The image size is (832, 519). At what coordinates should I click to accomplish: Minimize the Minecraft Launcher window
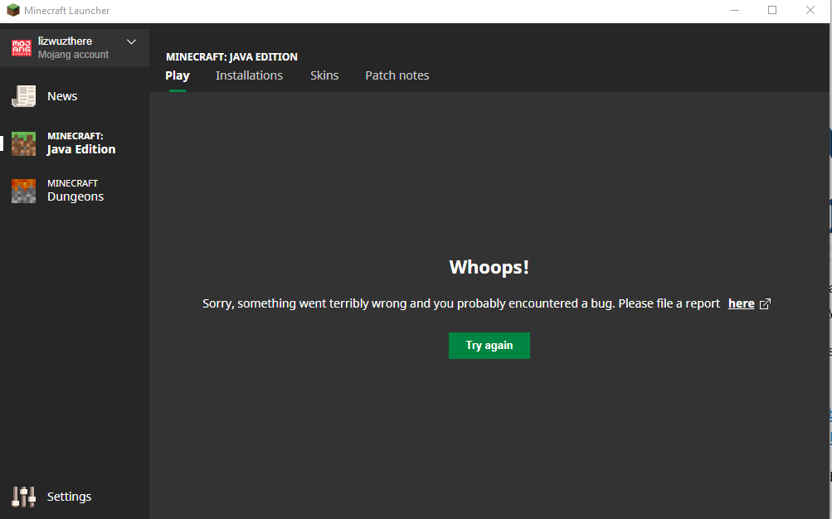735,11
